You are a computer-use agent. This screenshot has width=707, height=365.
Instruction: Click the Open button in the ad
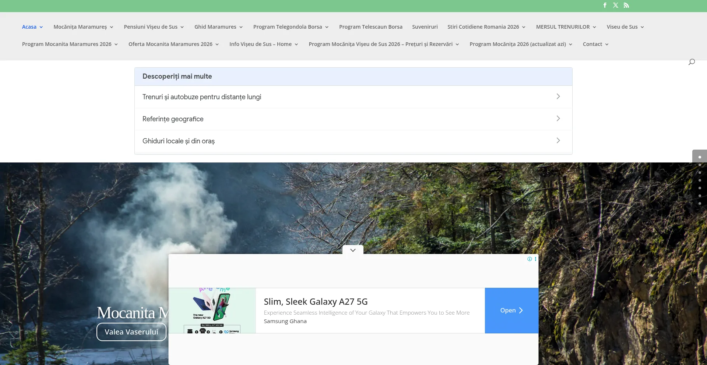click(511, 311)
